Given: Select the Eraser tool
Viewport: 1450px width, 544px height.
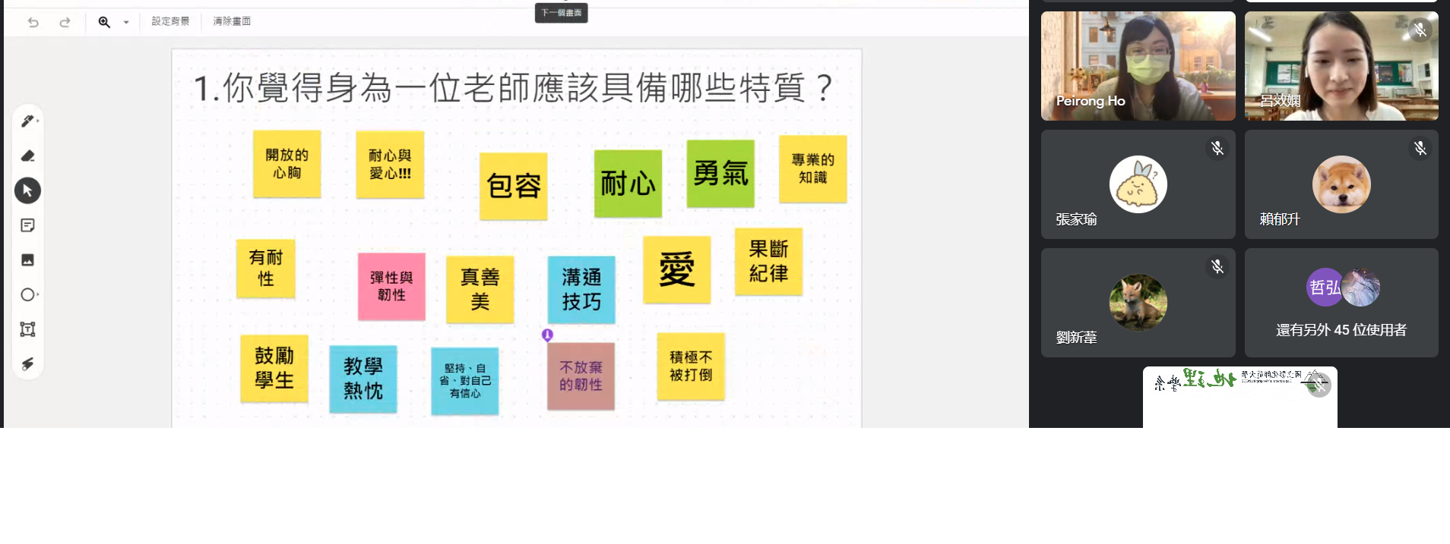Looking at the screenshot, I should (27, 156).
